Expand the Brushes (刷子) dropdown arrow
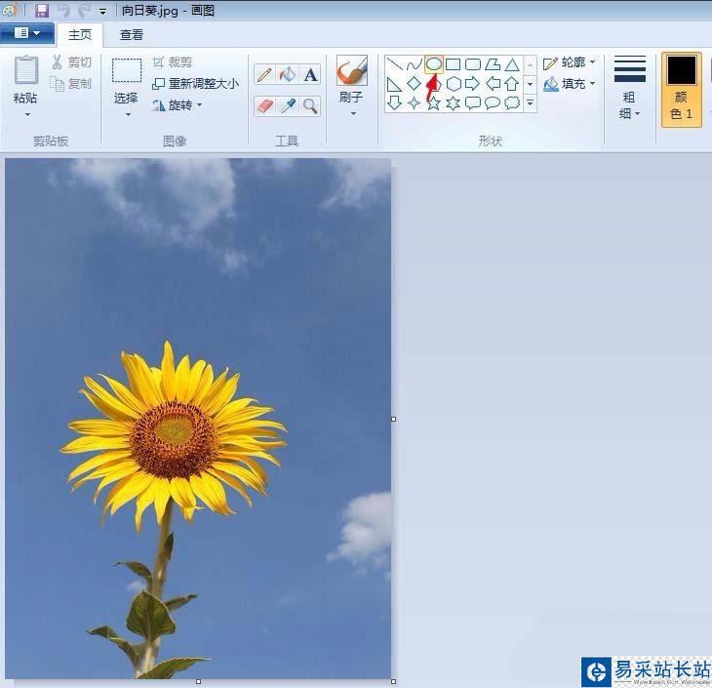The image size is (712, 688). 353,113
